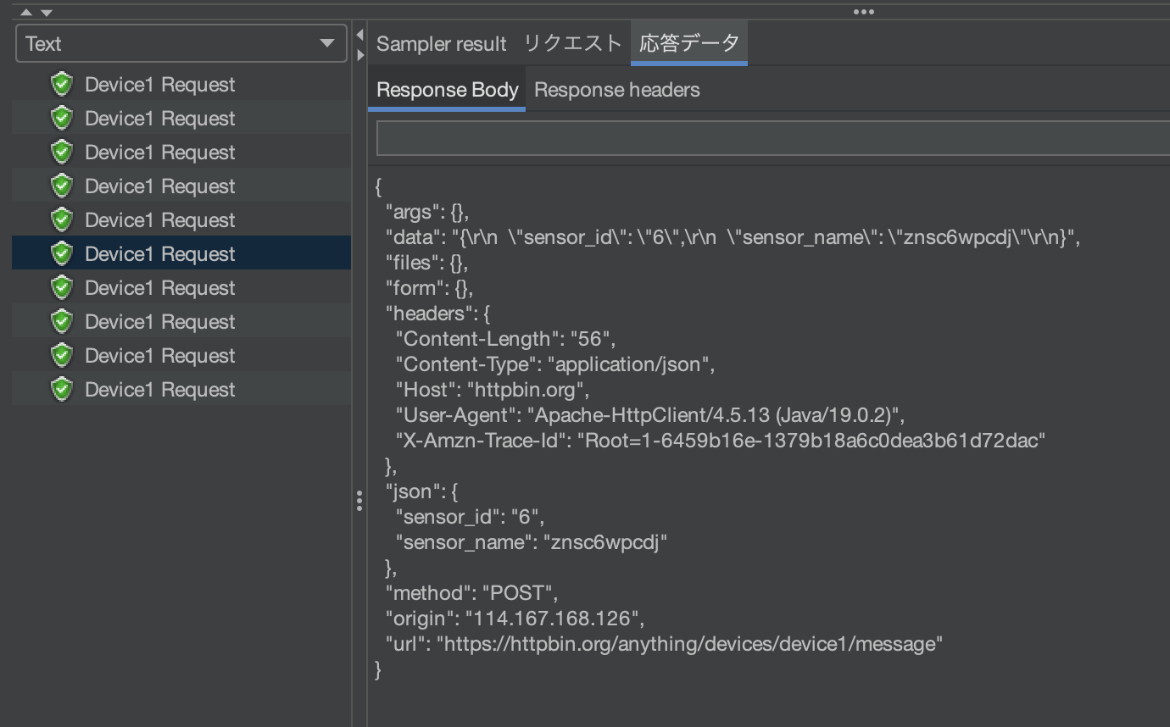The height and width of the screenshot is (727, 1170).
Task: Click the left collapse arrow beside Sampler result tab
Action: pyautogui.click(x=361, y=33)
